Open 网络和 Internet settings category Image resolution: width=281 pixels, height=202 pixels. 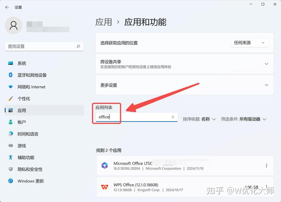tap(44, 87)
